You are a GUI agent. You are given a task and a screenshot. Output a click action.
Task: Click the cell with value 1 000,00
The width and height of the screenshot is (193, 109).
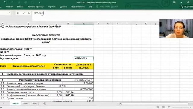point(84,83)
